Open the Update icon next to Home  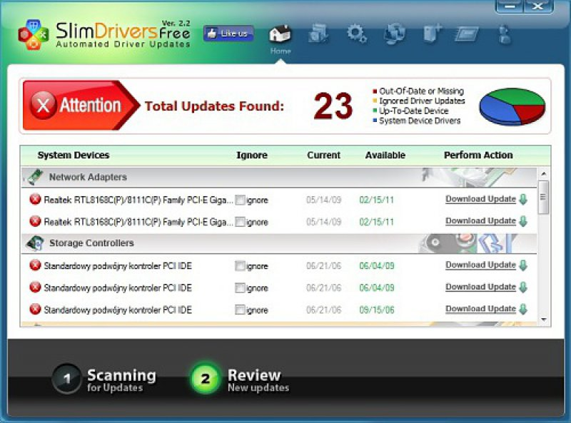pyautogui.click(x=318, y=34)
